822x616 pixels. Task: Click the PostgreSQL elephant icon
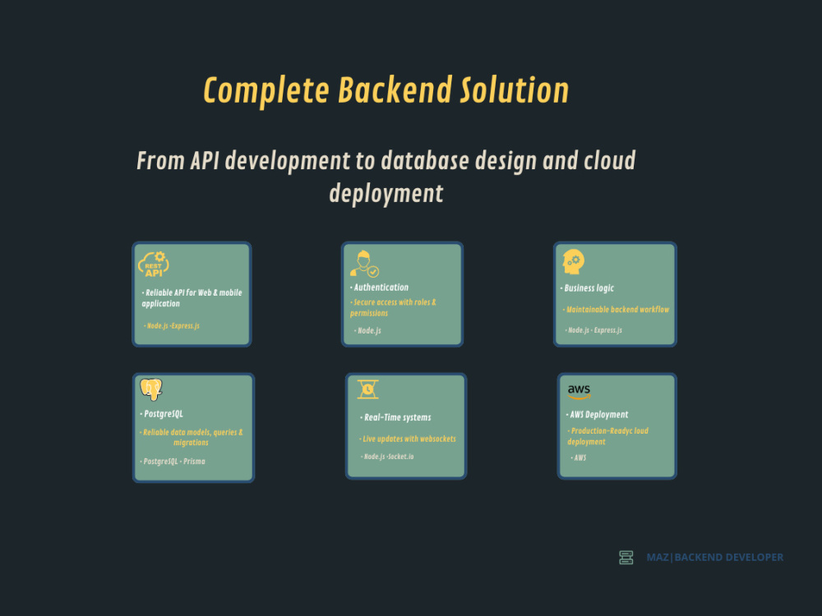click(151, 389)
